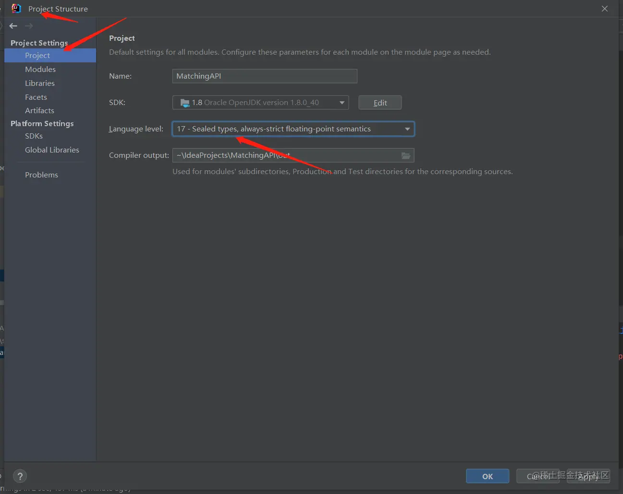
Task: Click the folder browse icon for Compiler output
Action: 406,155
